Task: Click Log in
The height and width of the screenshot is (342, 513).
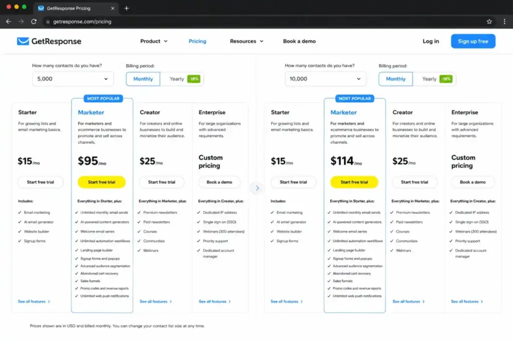Action: point(430,41)
